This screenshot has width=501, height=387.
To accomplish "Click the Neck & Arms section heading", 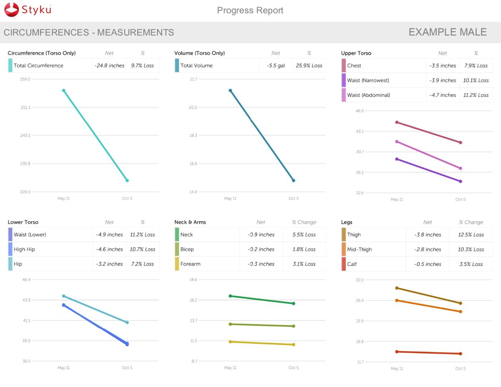I will (190, 222).
